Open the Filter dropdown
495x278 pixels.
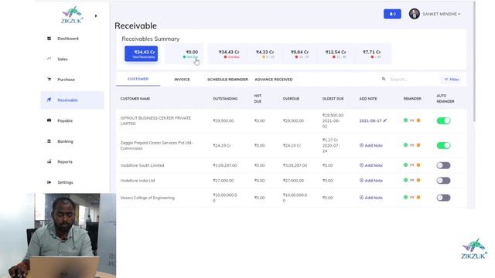click(452, 79)
